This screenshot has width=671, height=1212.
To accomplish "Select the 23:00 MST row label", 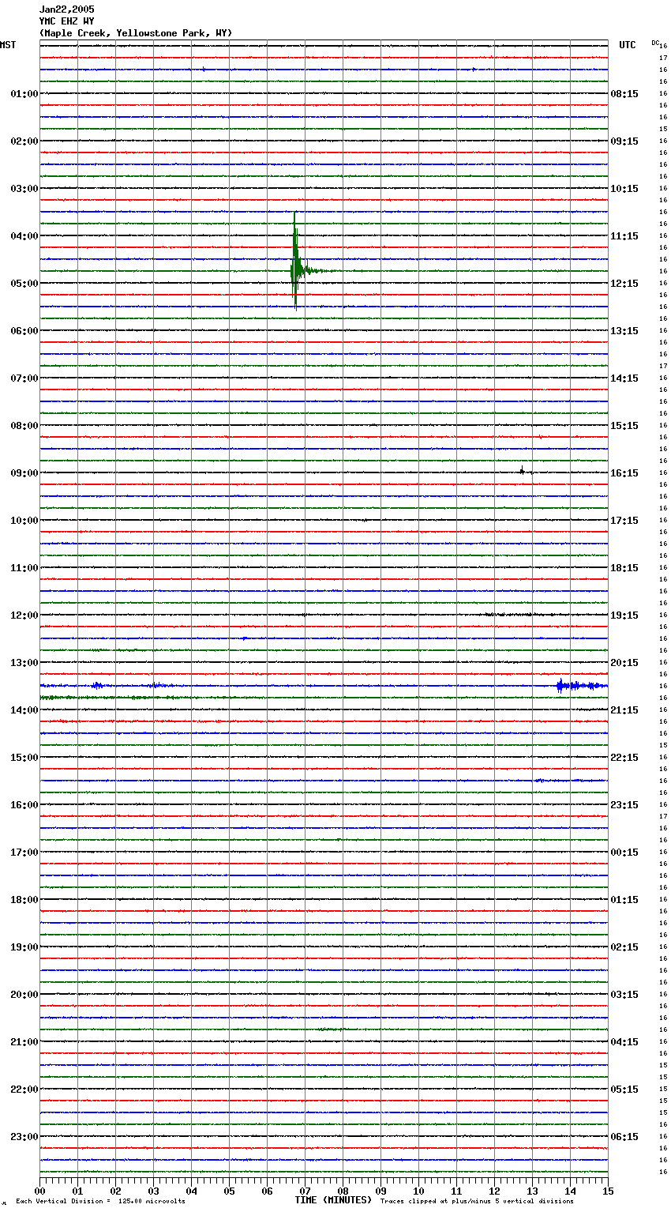I will coord(24,1137).
